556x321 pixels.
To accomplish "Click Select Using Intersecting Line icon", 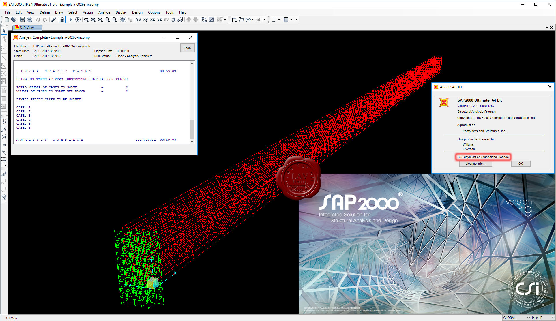I will [x=4, y=197].
